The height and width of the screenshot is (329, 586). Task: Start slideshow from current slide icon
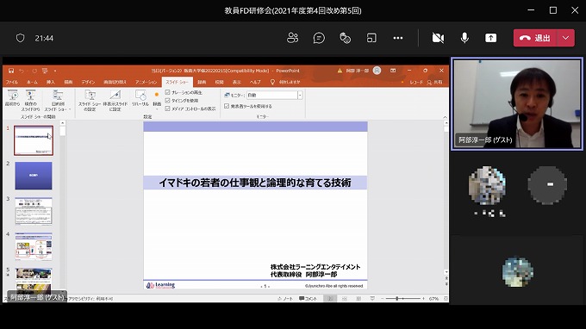pos(31,99)
